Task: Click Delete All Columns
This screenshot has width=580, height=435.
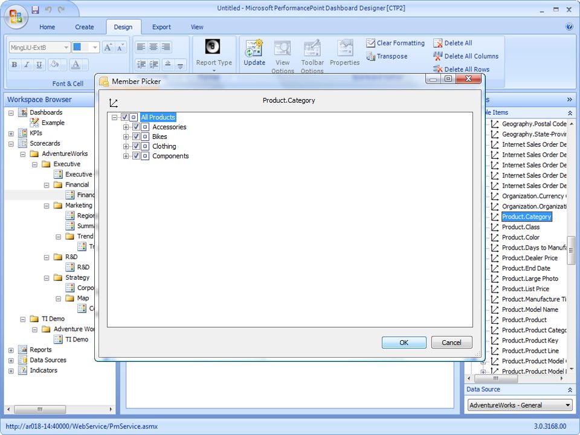Action: point(466,56)
